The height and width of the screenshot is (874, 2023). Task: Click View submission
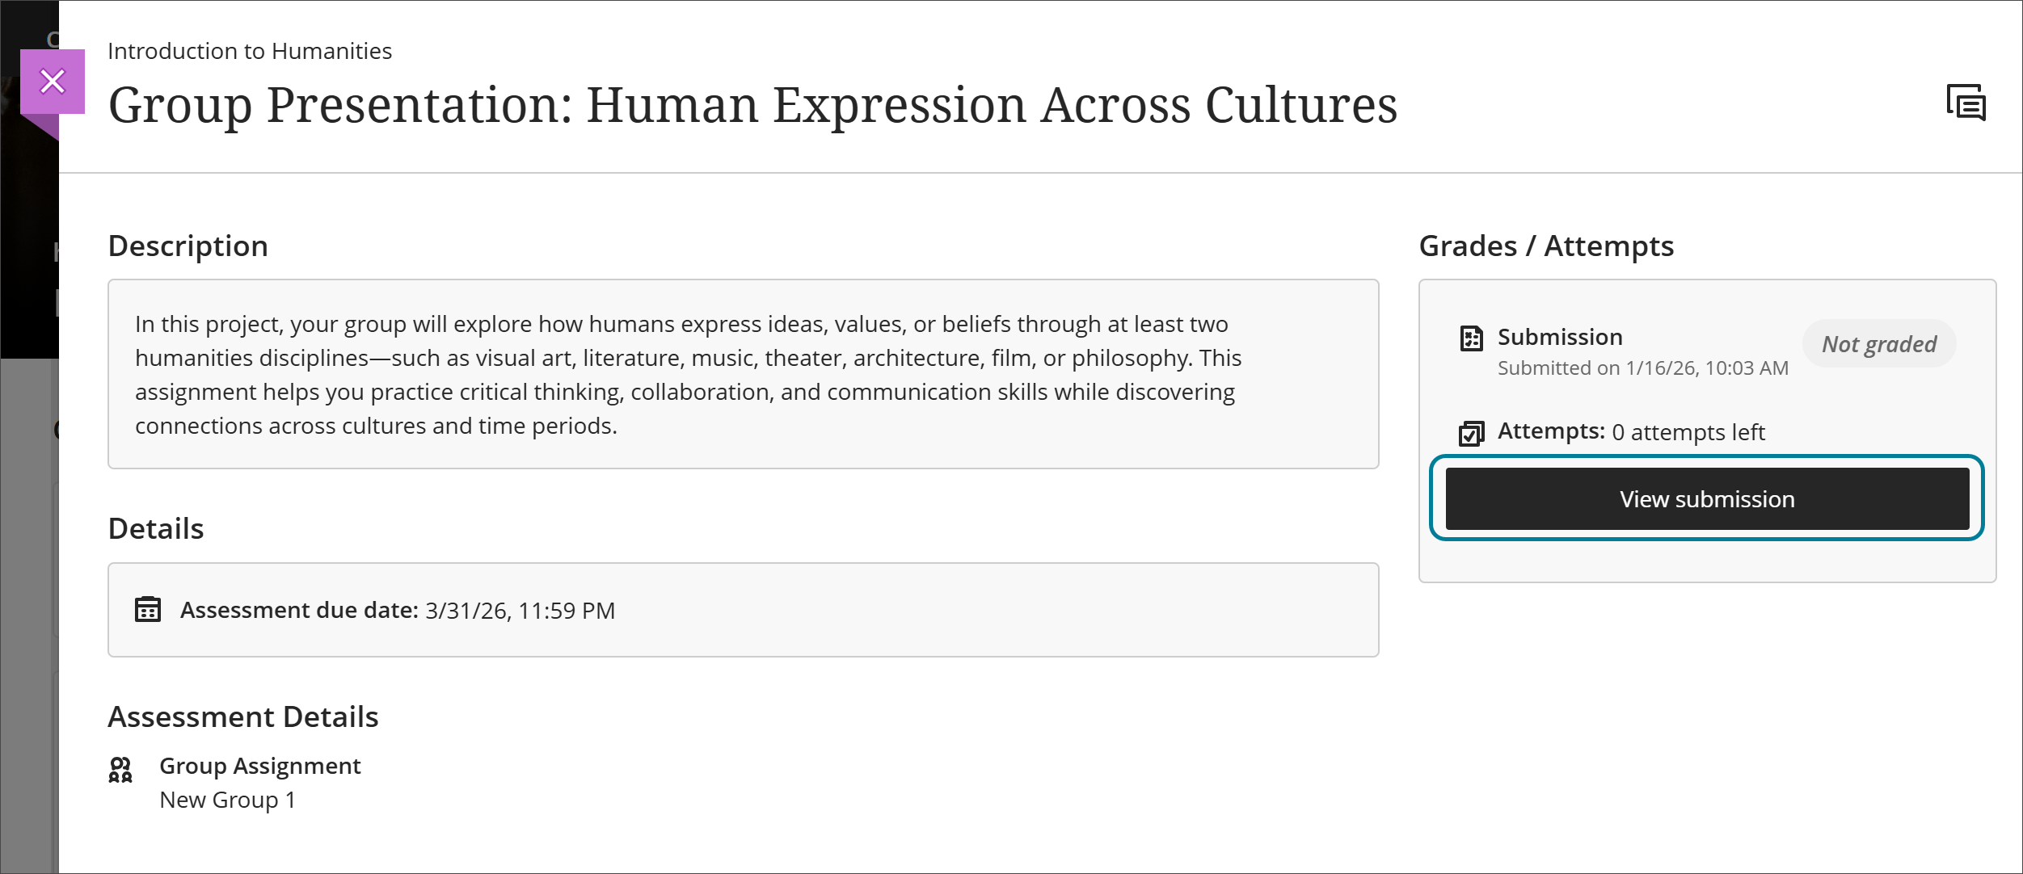pyautogui.click(x=1705, y=498)
